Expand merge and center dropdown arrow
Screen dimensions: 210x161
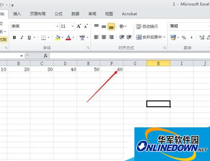coord(164,37)
